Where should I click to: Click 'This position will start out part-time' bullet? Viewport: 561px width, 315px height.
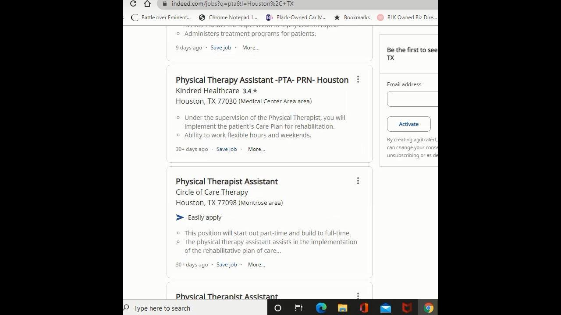[267, 233]
